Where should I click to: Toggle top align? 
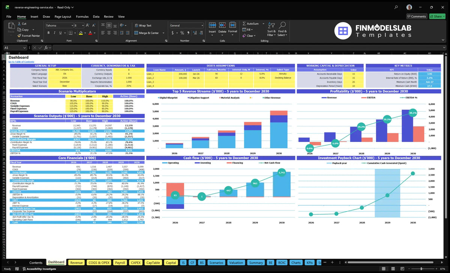[x=102, y=25]
